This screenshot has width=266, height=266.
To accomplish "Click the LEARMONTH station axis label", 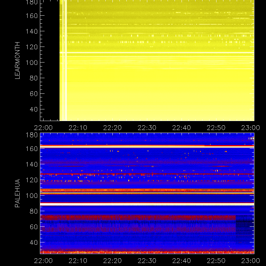I will coord(18,61).
